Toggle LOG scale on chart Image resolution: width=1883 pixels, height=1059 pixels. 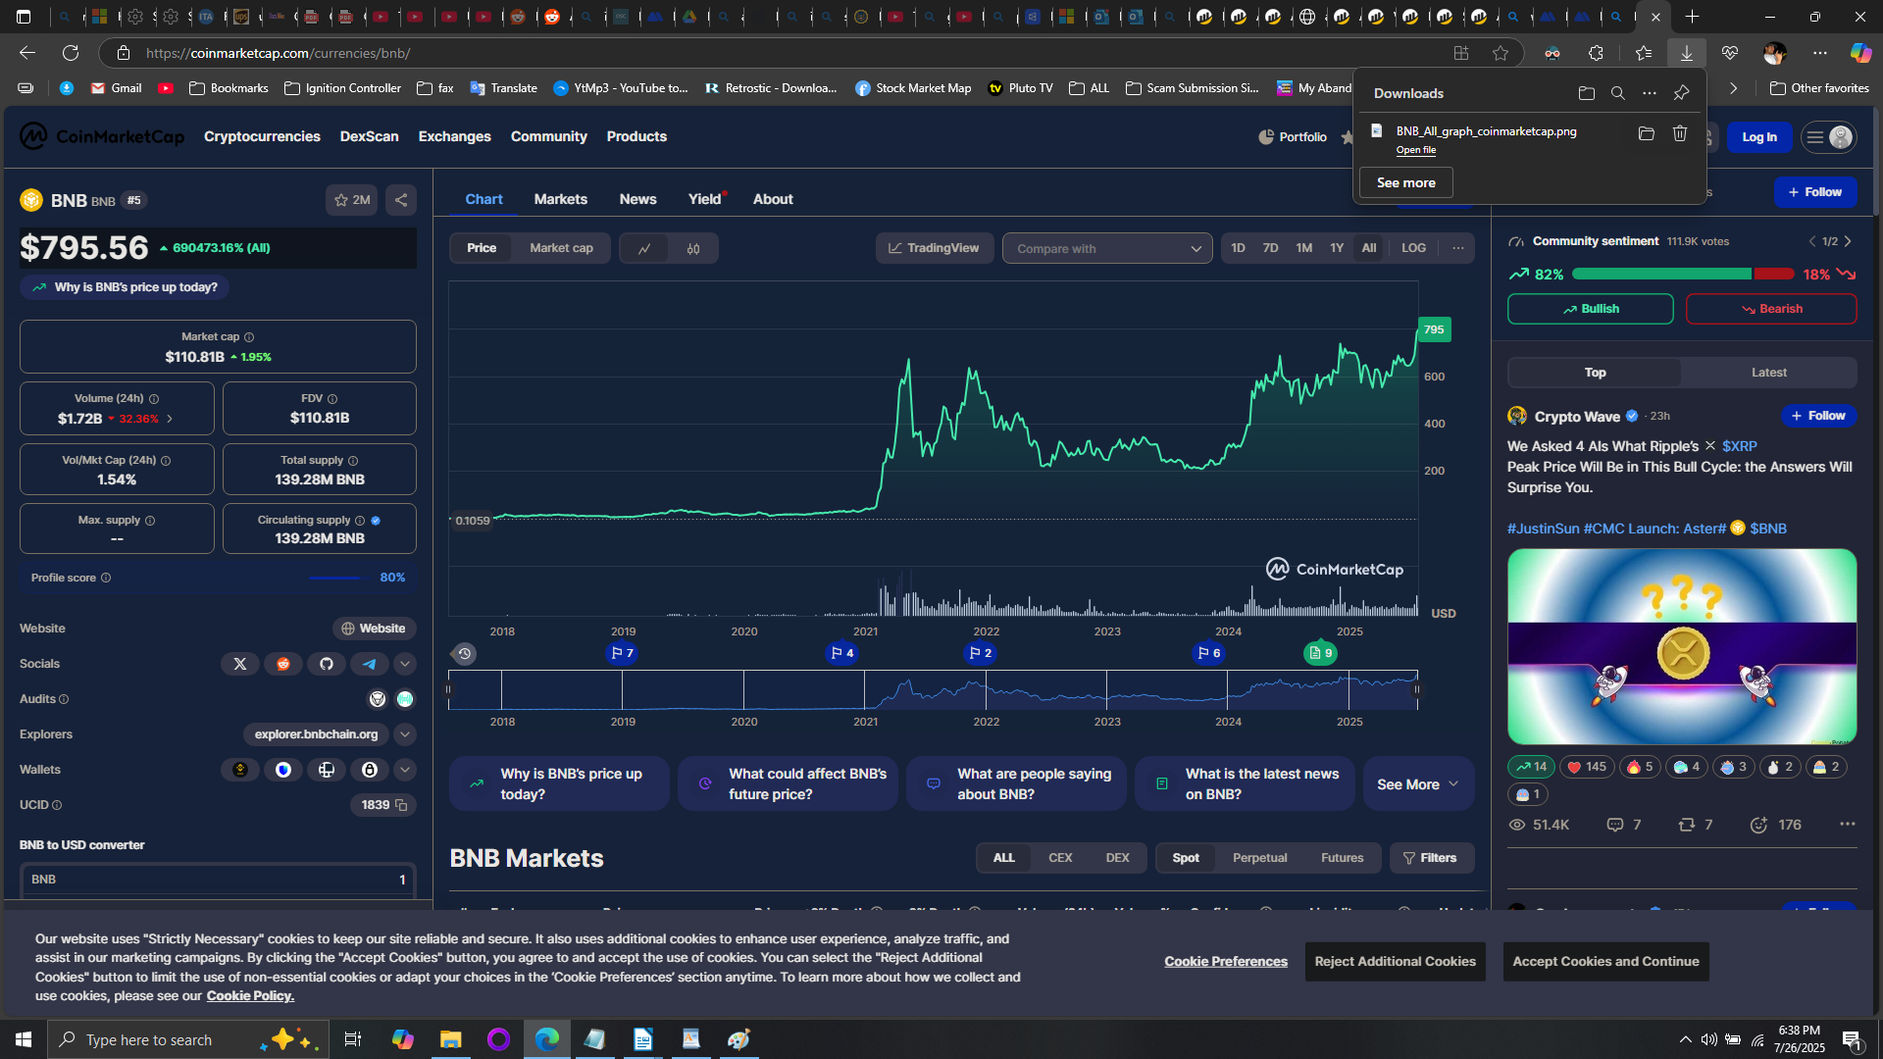point(1413,248)
